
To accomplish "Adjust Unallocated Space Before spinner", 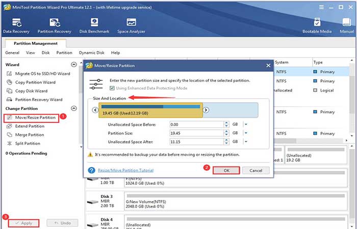I will click(x=226, y=125).
